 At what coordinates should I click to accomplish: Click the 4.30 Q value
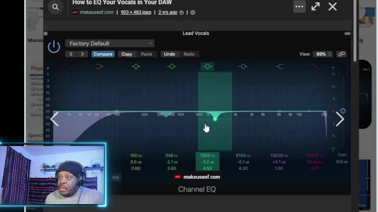tap(243, 168)
